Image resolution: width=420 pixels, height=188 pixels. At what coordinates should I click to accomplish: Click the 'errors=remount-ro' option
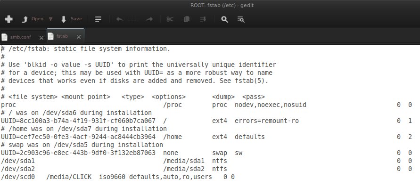[x=267, y=121]
